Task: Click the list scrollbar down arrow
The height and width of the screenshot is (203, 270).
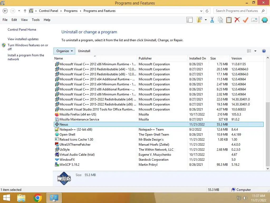Action: pyautogui.click(x=268, y=168)
